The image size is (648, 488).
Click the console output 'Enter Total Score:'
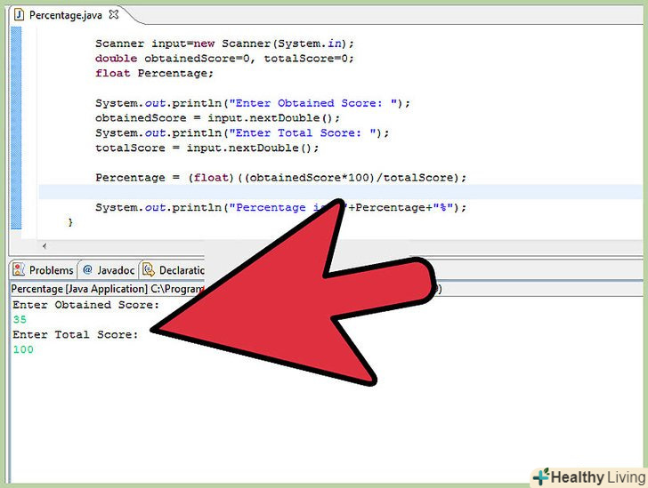point(75,335)
